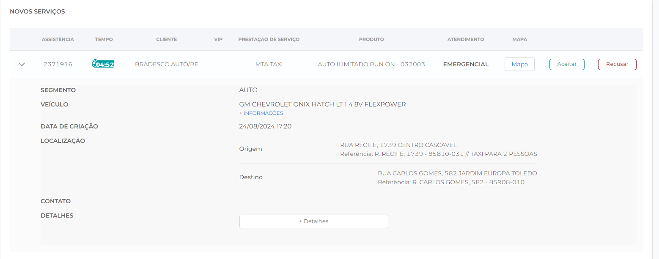Click the AUTO segment value
Viewport: 659px width, 259px height.
(x=248, y=90)
